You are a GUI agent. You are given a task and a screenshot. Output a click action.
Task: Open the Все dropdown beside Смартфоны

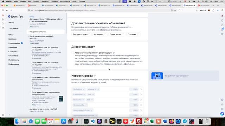(x=91, y=94)
